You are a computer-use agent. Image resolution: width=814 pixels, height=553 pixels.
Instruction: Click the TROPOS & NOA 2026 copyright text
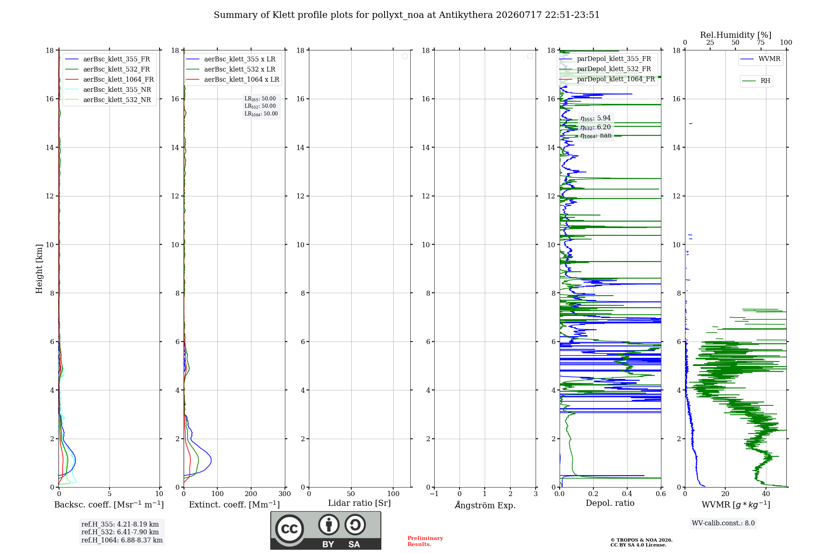pyautogui.click(x=641, y=540)
